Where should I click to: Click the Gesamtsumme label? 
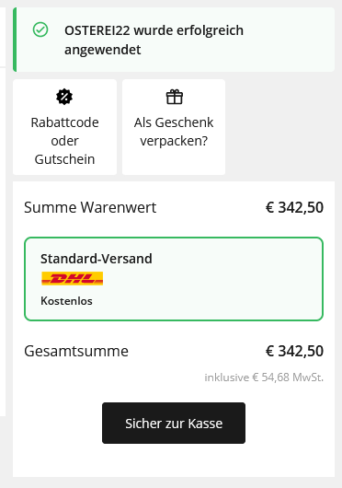76,352
